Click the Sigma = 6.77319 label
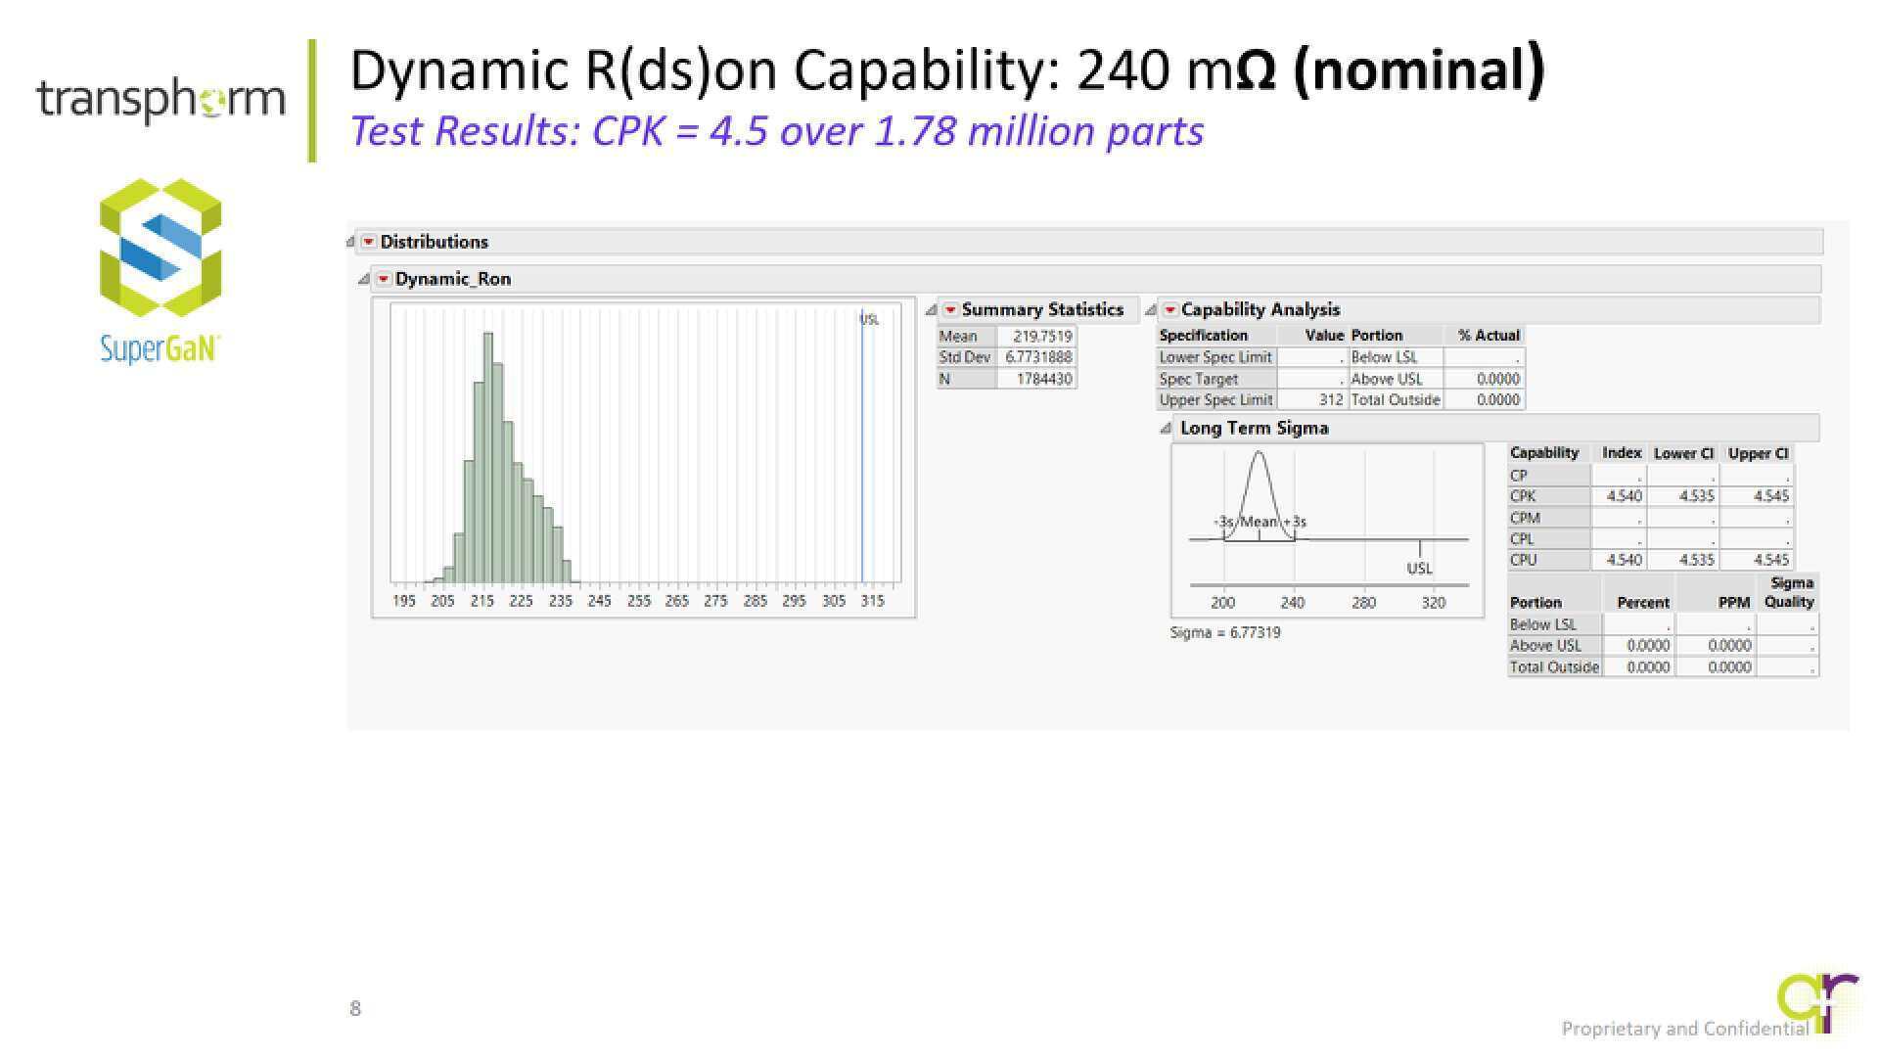1879x1057 pixels. (x=1225, y=632)
